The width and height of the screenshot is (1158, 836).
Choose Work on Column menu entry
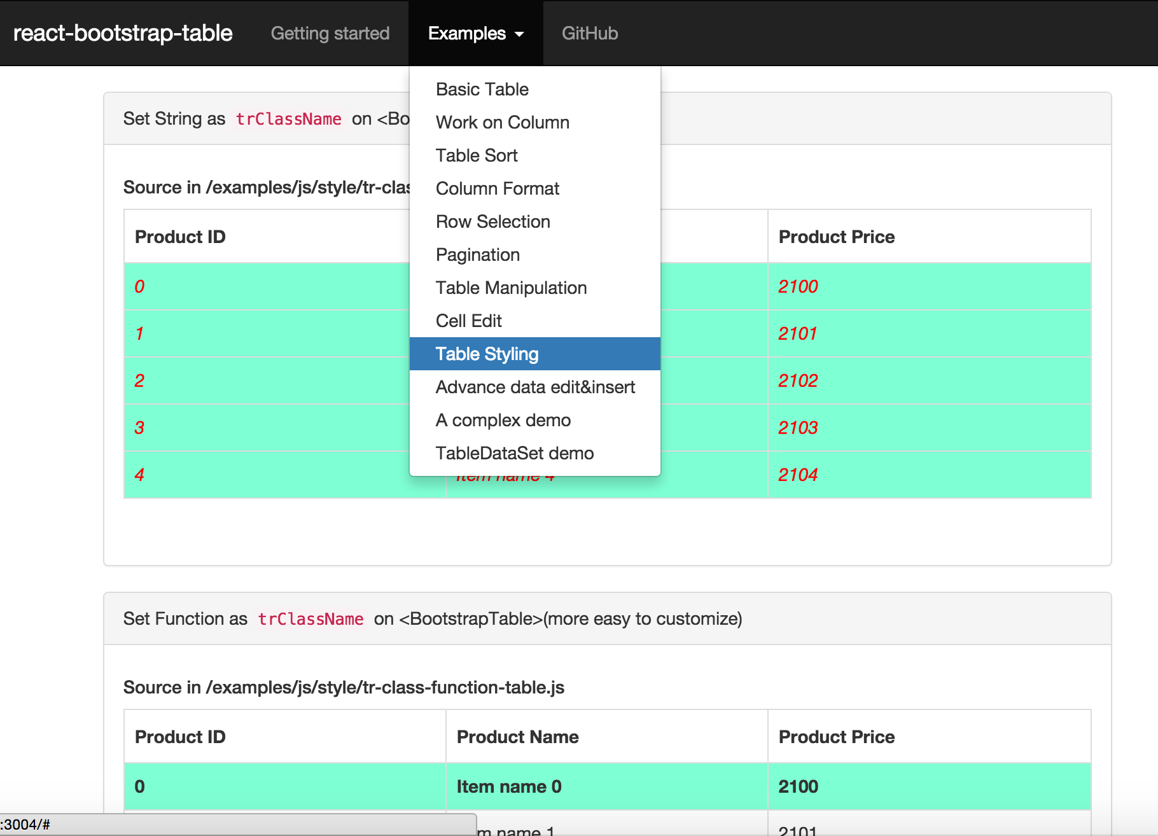click(502, 122)
